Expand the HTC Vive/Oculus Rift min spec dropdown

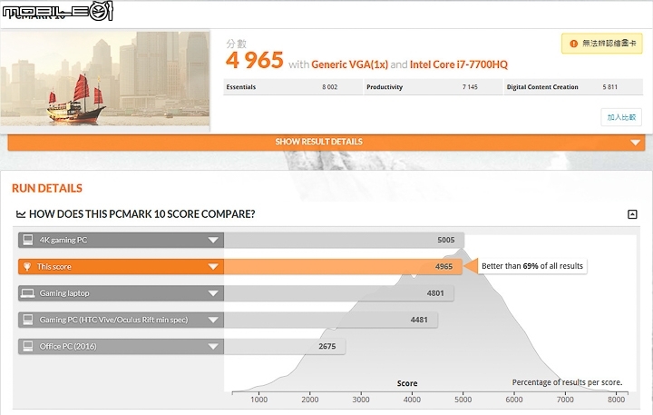213,321
